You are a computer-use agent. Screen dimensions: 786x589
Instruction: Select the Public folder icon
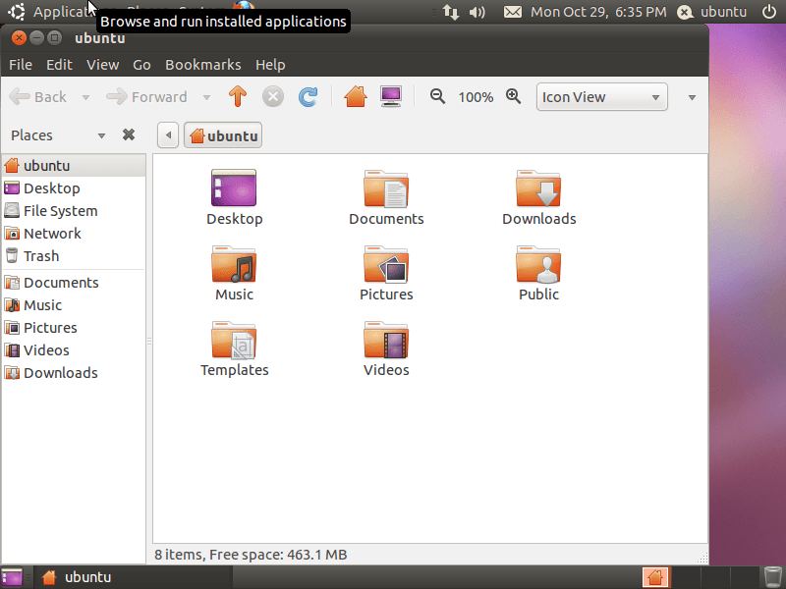point(538,264)
